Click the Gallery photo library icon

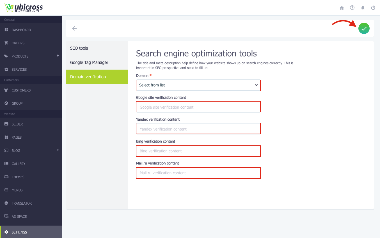point(6,164)
